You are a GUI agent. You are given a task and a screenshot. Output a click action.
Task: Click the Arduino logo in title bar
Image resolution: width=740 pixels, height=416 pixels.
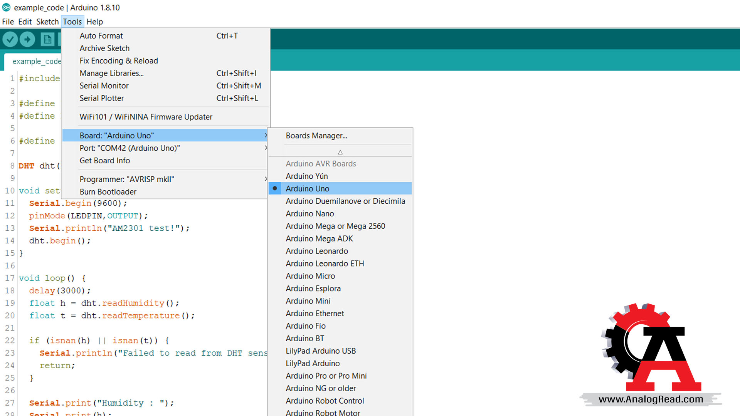7,7
